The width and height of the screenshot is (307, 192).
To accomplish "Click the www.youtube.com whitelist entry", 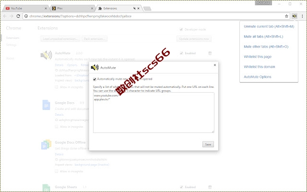I will pyautogui.click(x=106, y=96).
